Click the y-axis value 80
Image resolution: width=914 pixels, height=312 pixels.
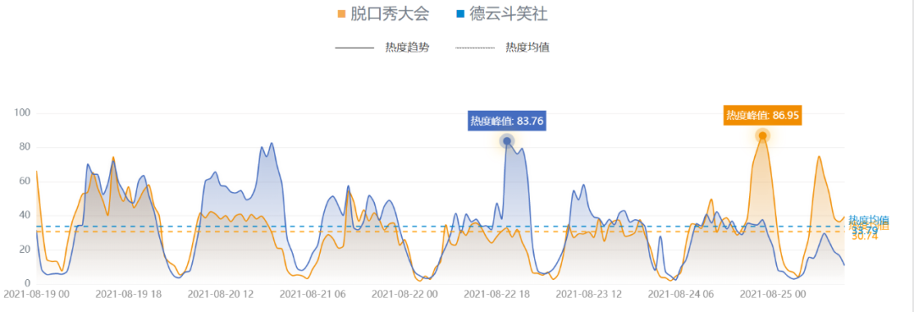point(25,146)
